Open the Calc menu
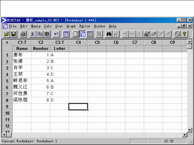The image size is (194, 145). [x=48, y=26]
